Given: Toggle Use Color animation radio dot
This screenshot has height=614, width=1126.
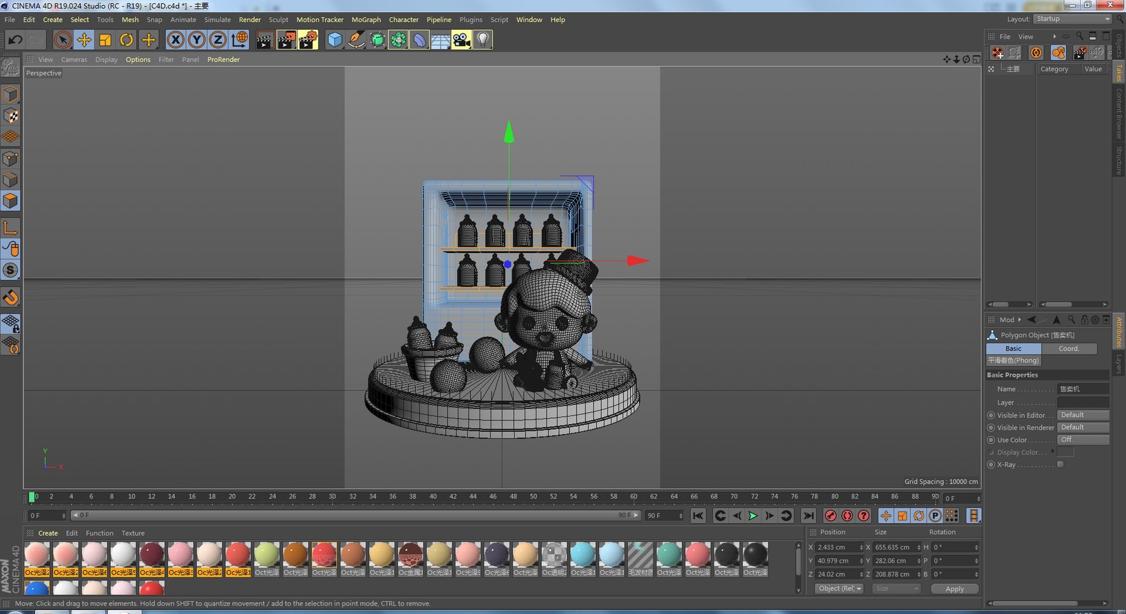Looking at the screenshot, I should pos(991,439).
